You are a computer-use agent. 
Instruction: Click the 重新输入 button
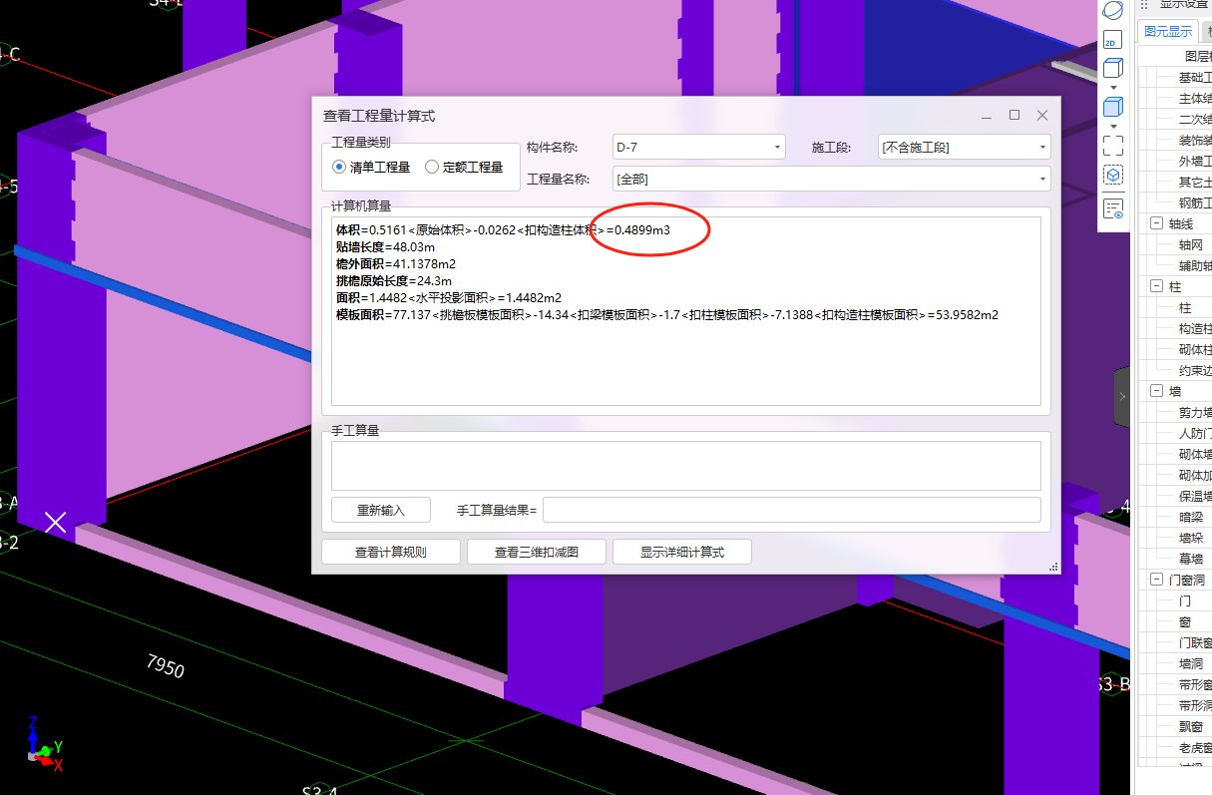[381, 510]
